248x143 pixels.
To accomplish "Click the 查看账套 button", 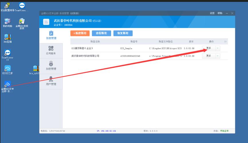I will click(101, 33).
